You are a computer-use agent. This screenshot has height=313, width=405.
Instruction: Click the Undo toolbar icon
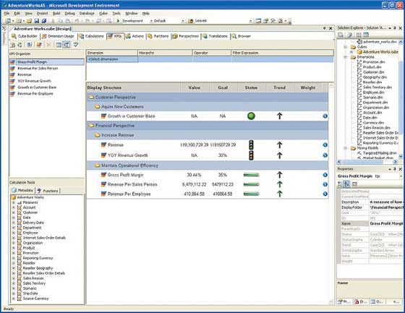coord(77,21)
